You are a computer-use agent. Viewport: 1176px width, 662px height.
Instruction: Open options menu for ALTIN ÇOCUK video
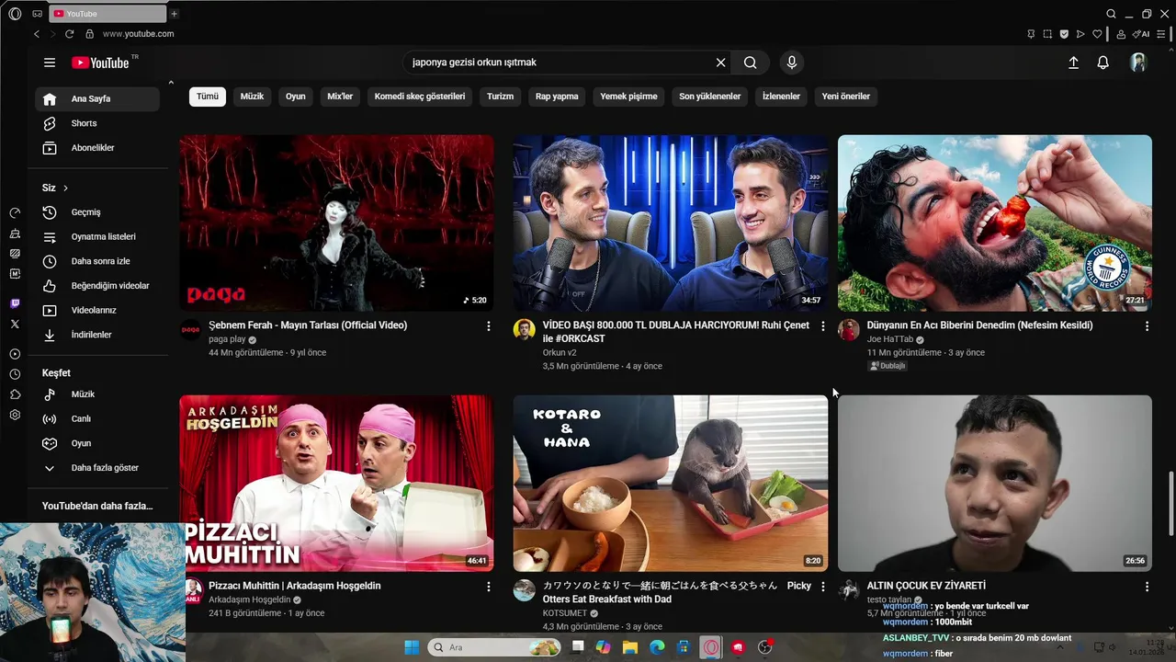(x=1147, y=587)
